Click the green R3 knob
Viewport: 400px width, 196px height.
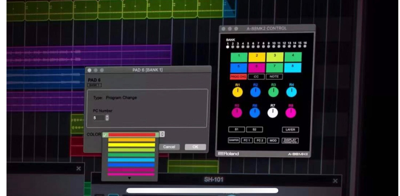coord(273,92)
